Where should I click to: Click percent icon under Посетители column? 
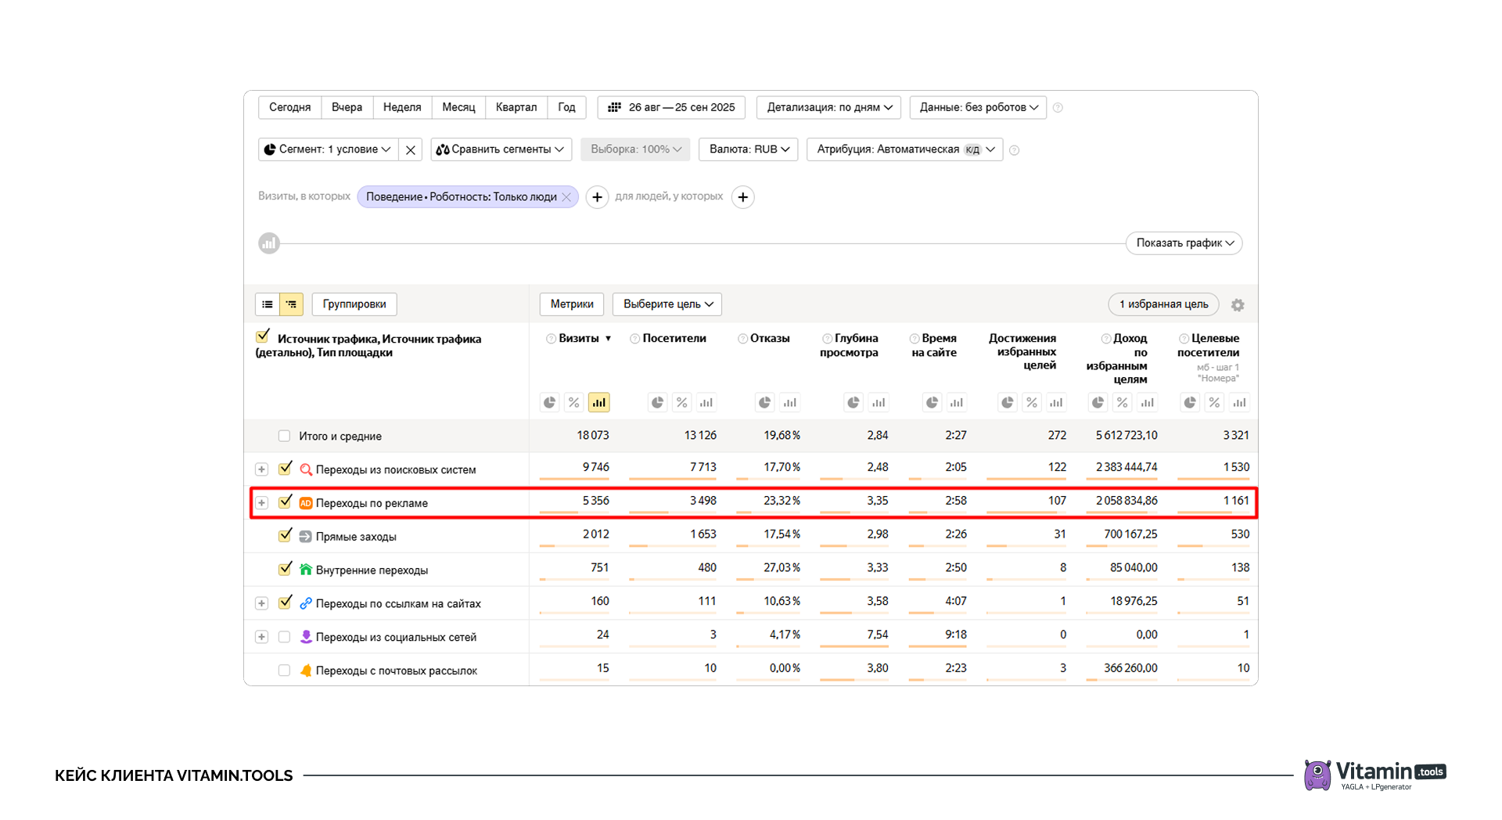[681, 402]
